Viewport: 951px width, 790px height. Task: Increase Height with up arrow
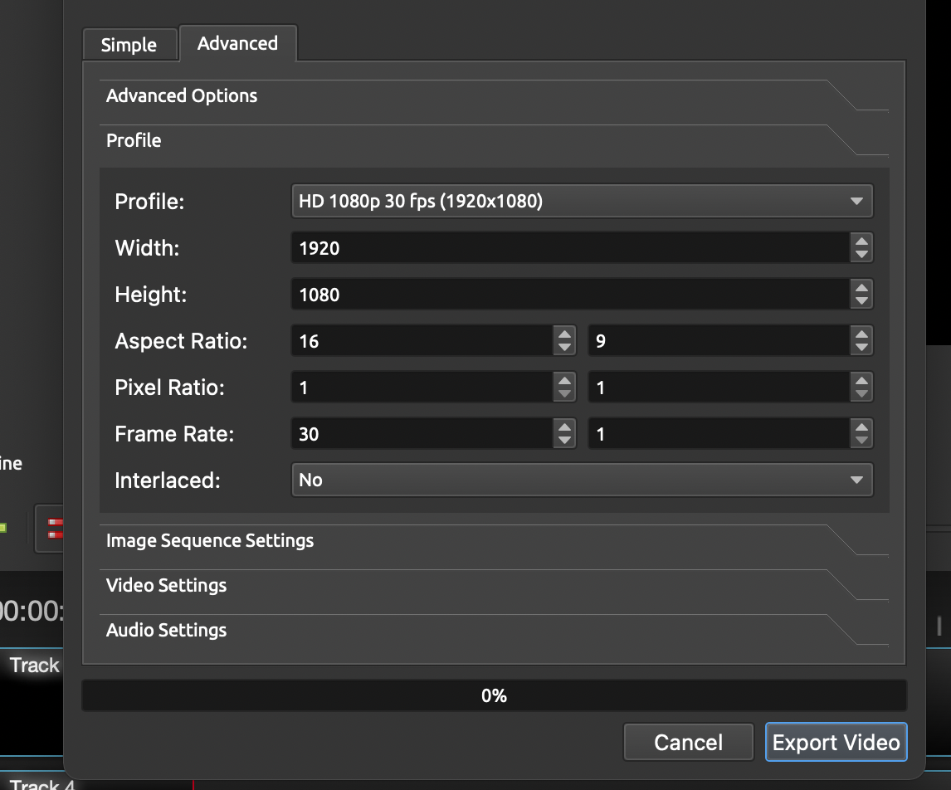click(861, 288)
